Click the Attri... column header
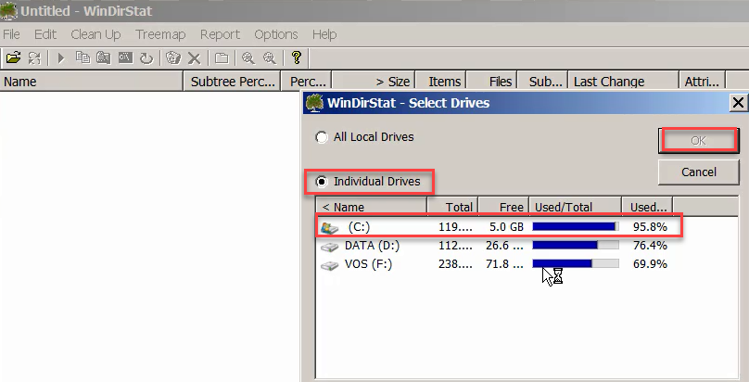Viewport: 749px width, 382px height. point(703,82)
